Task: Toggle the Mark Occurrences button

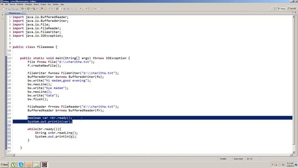Action: (61, 8)
